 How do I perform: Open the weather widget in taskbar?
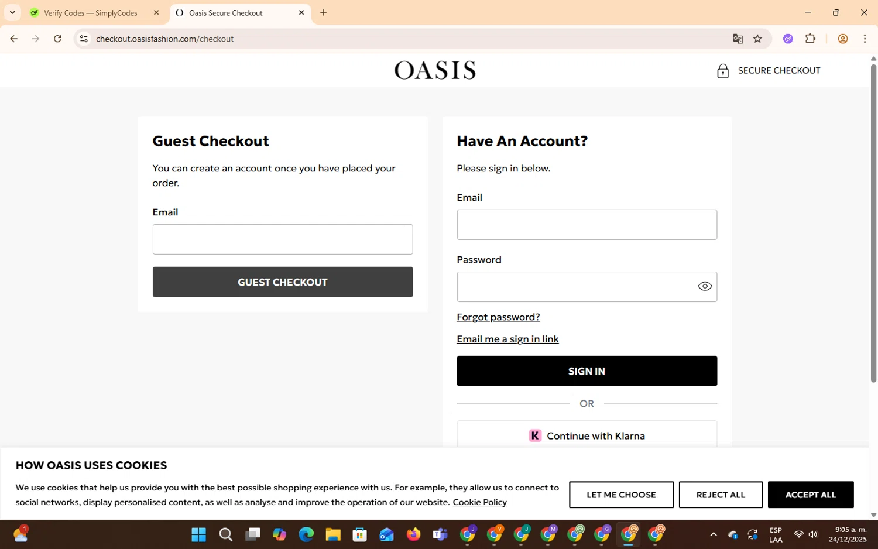(x=20, y=534)
